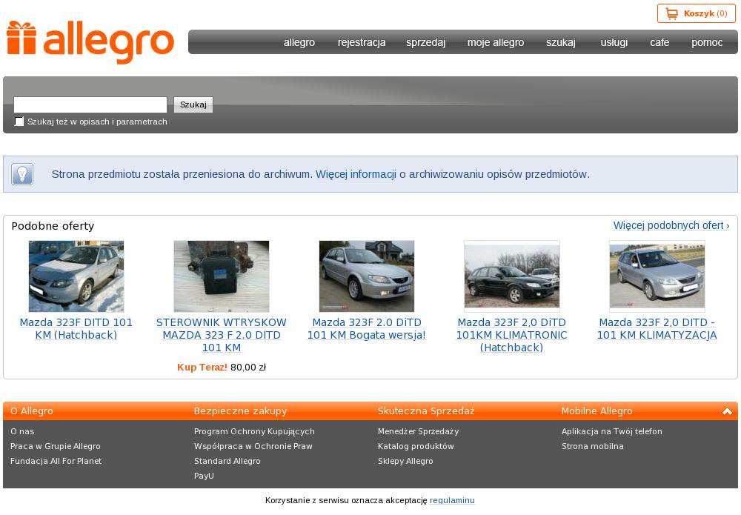Click Kup Teraz! 80,00 zł price
This screenshot has height=515, width=741.
[221, 367]
